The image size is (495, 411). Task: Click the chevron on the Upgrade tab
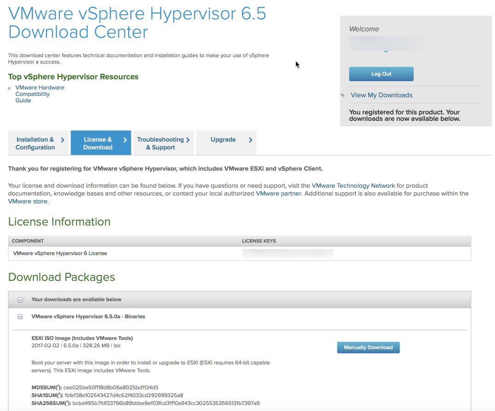(250, 140)
